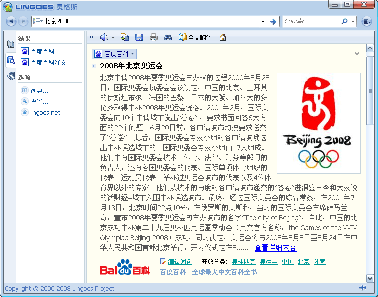Click the 选项 section heading
The height and width of the screenshot is (297, 378).
point(24,78)
